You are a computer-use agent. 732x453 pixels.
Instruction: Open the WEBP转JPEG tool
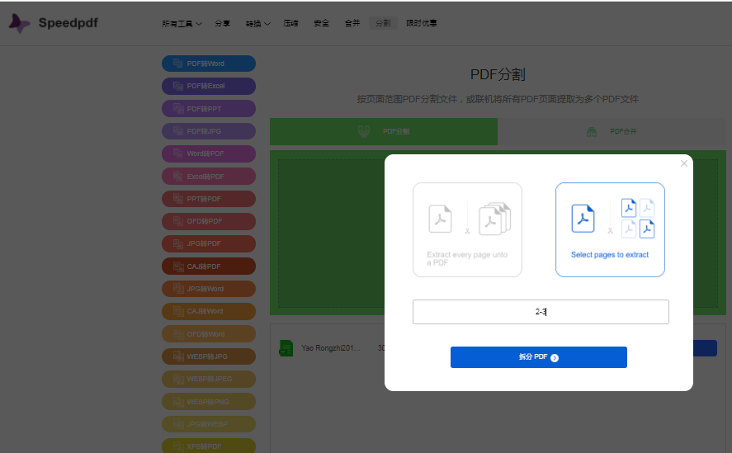coord(209,380)
